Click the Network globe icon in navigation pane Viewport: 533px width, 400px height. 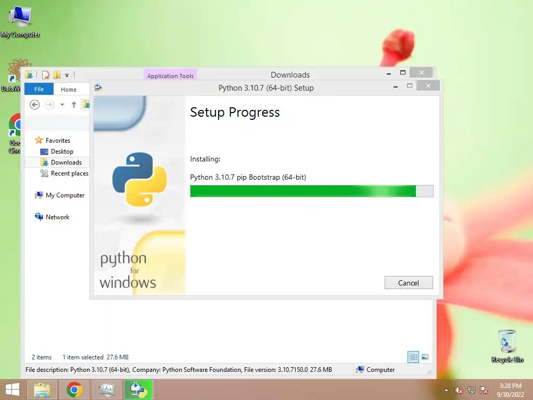tap(39, 217)
